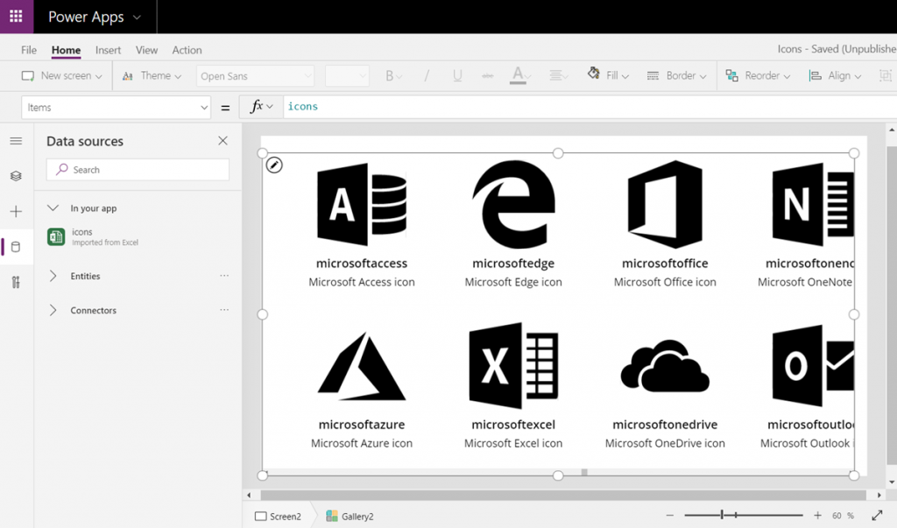Switch to the Home tab
Screen dimensions: 897x528
point(66,50)
